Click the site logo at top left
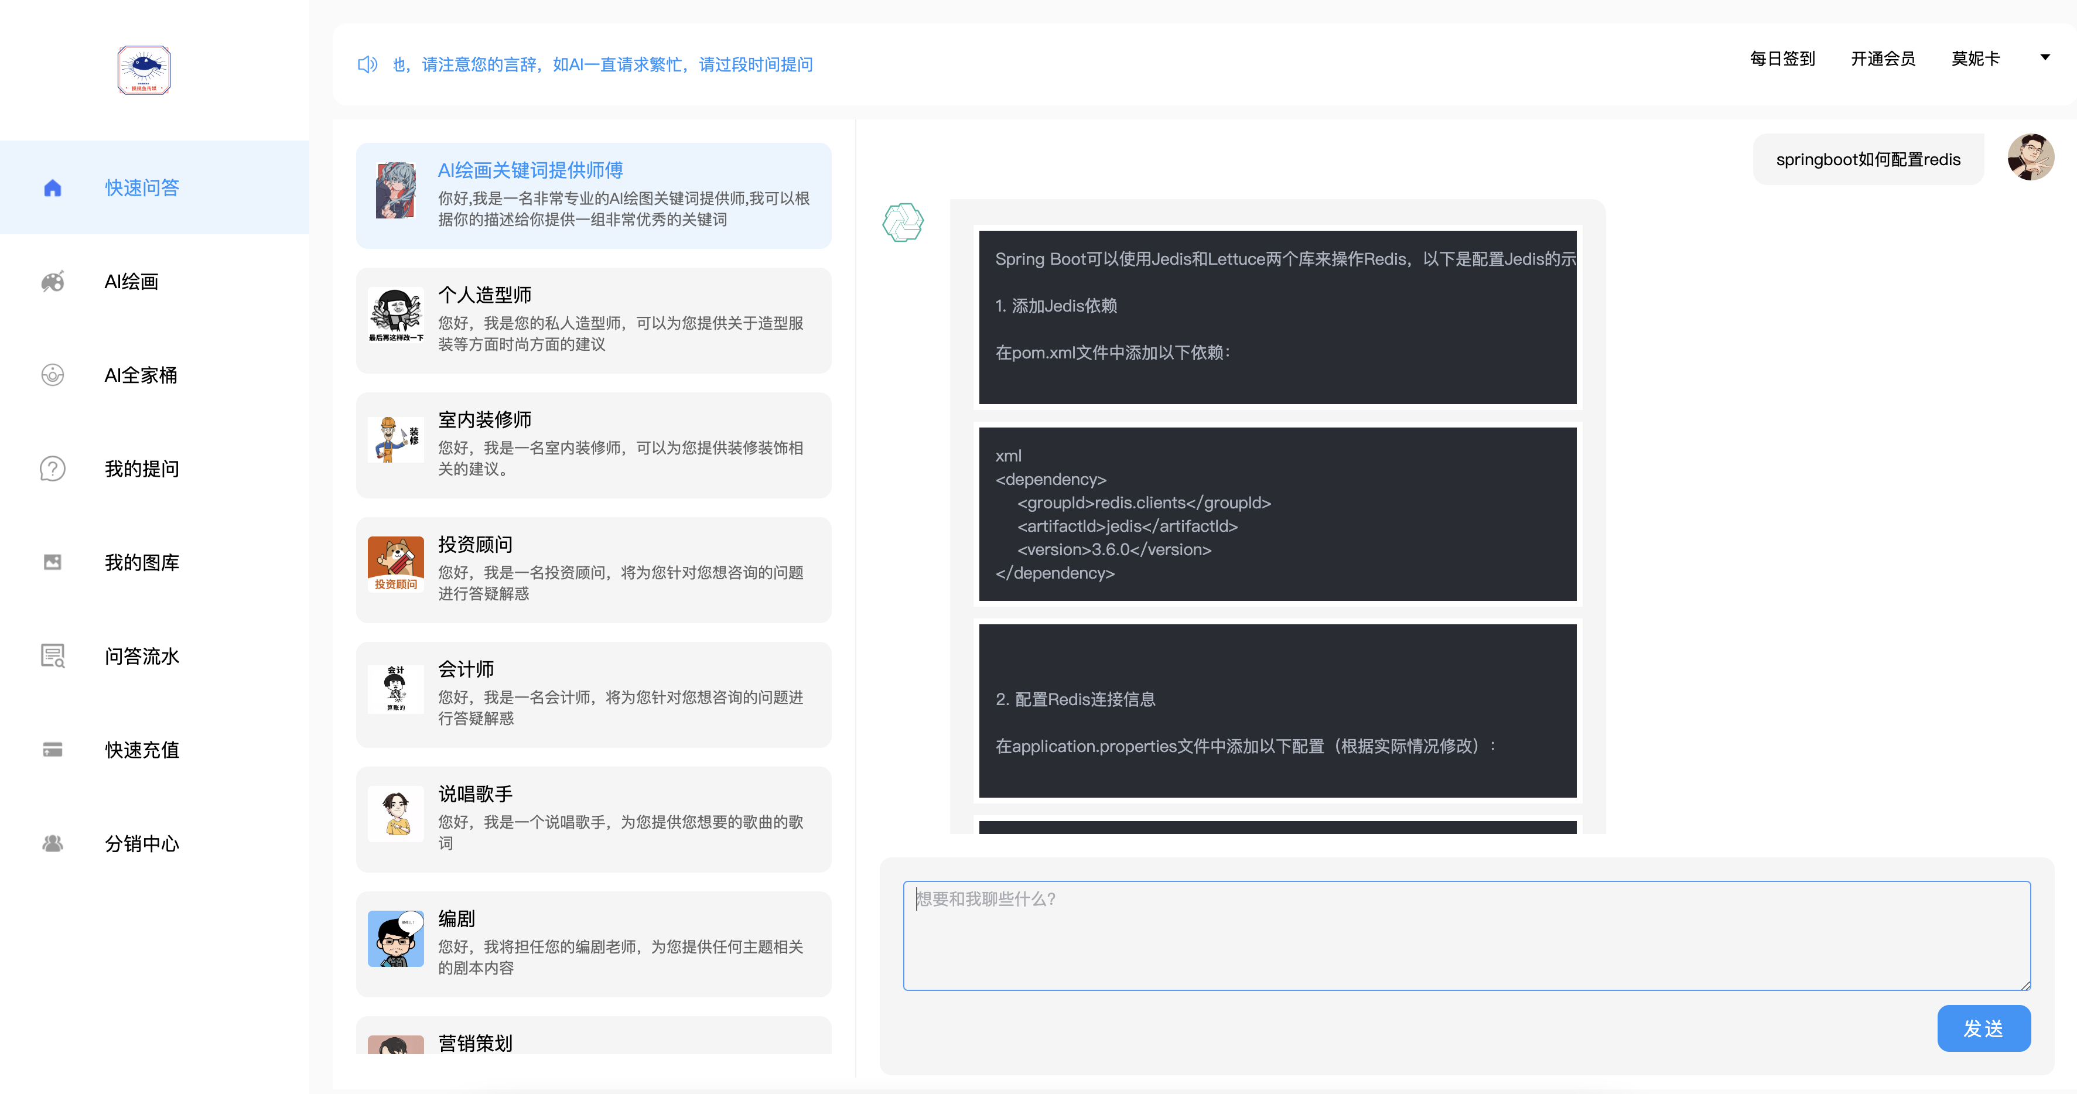The height and width of the screenshot is (1094, 2077). 144,70
